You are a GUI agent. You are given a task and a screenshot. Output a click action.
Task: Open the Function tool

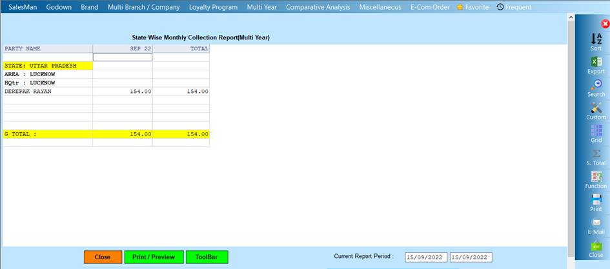pyautogui.click(x=596, y=177)
